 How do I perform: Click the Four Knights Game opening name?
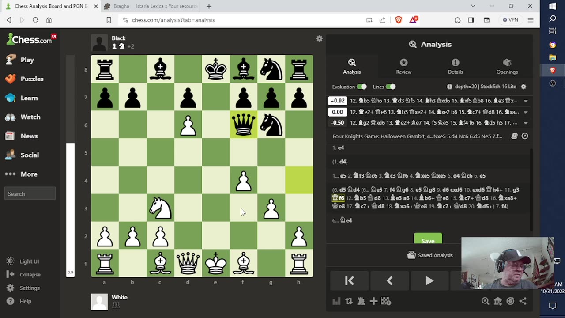(417, 136)
